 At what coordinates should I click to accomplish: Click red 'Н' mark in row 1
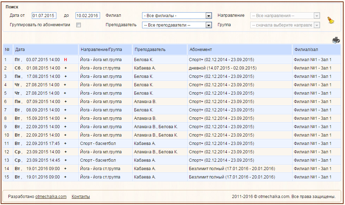coord(65,60)
